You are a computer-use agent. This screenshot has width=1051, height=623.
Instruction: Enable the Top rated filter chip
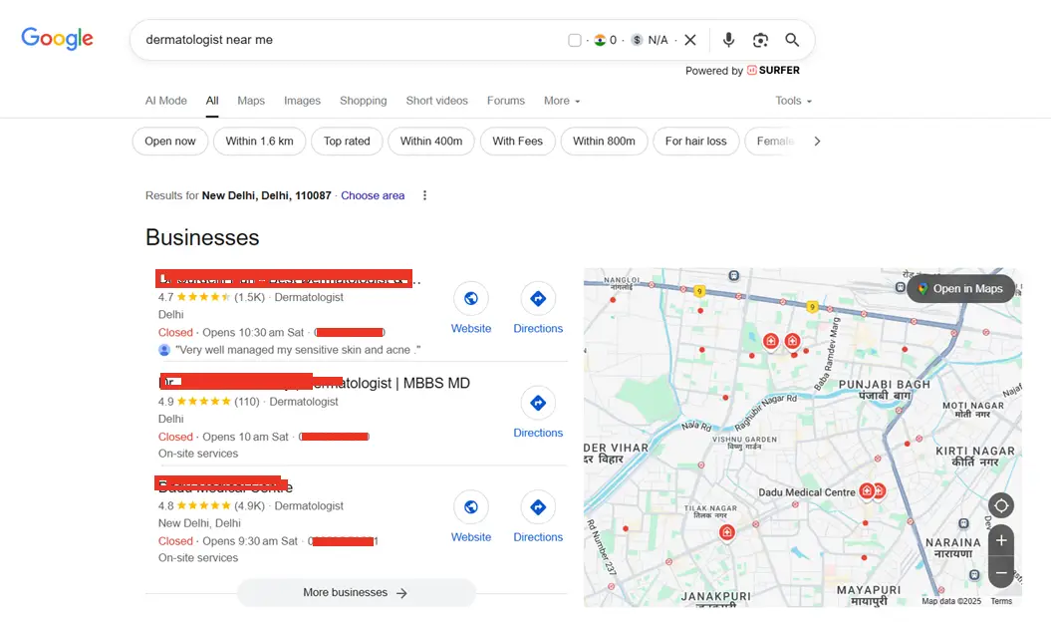point(347,141)
